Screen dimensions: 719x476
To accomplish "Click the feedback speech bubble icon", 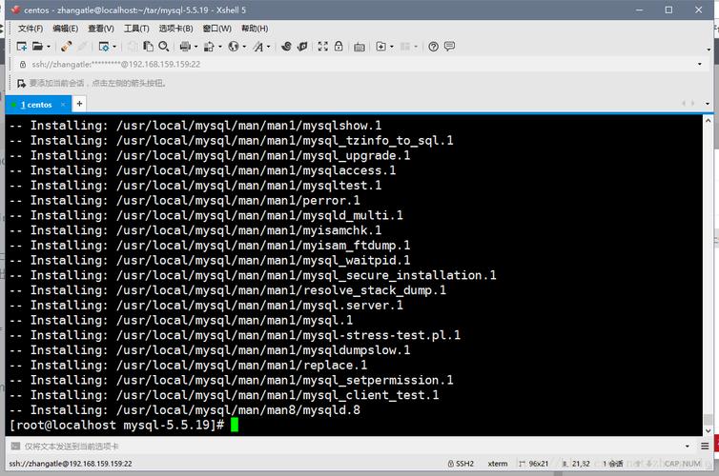I will (x=450, y=46).
